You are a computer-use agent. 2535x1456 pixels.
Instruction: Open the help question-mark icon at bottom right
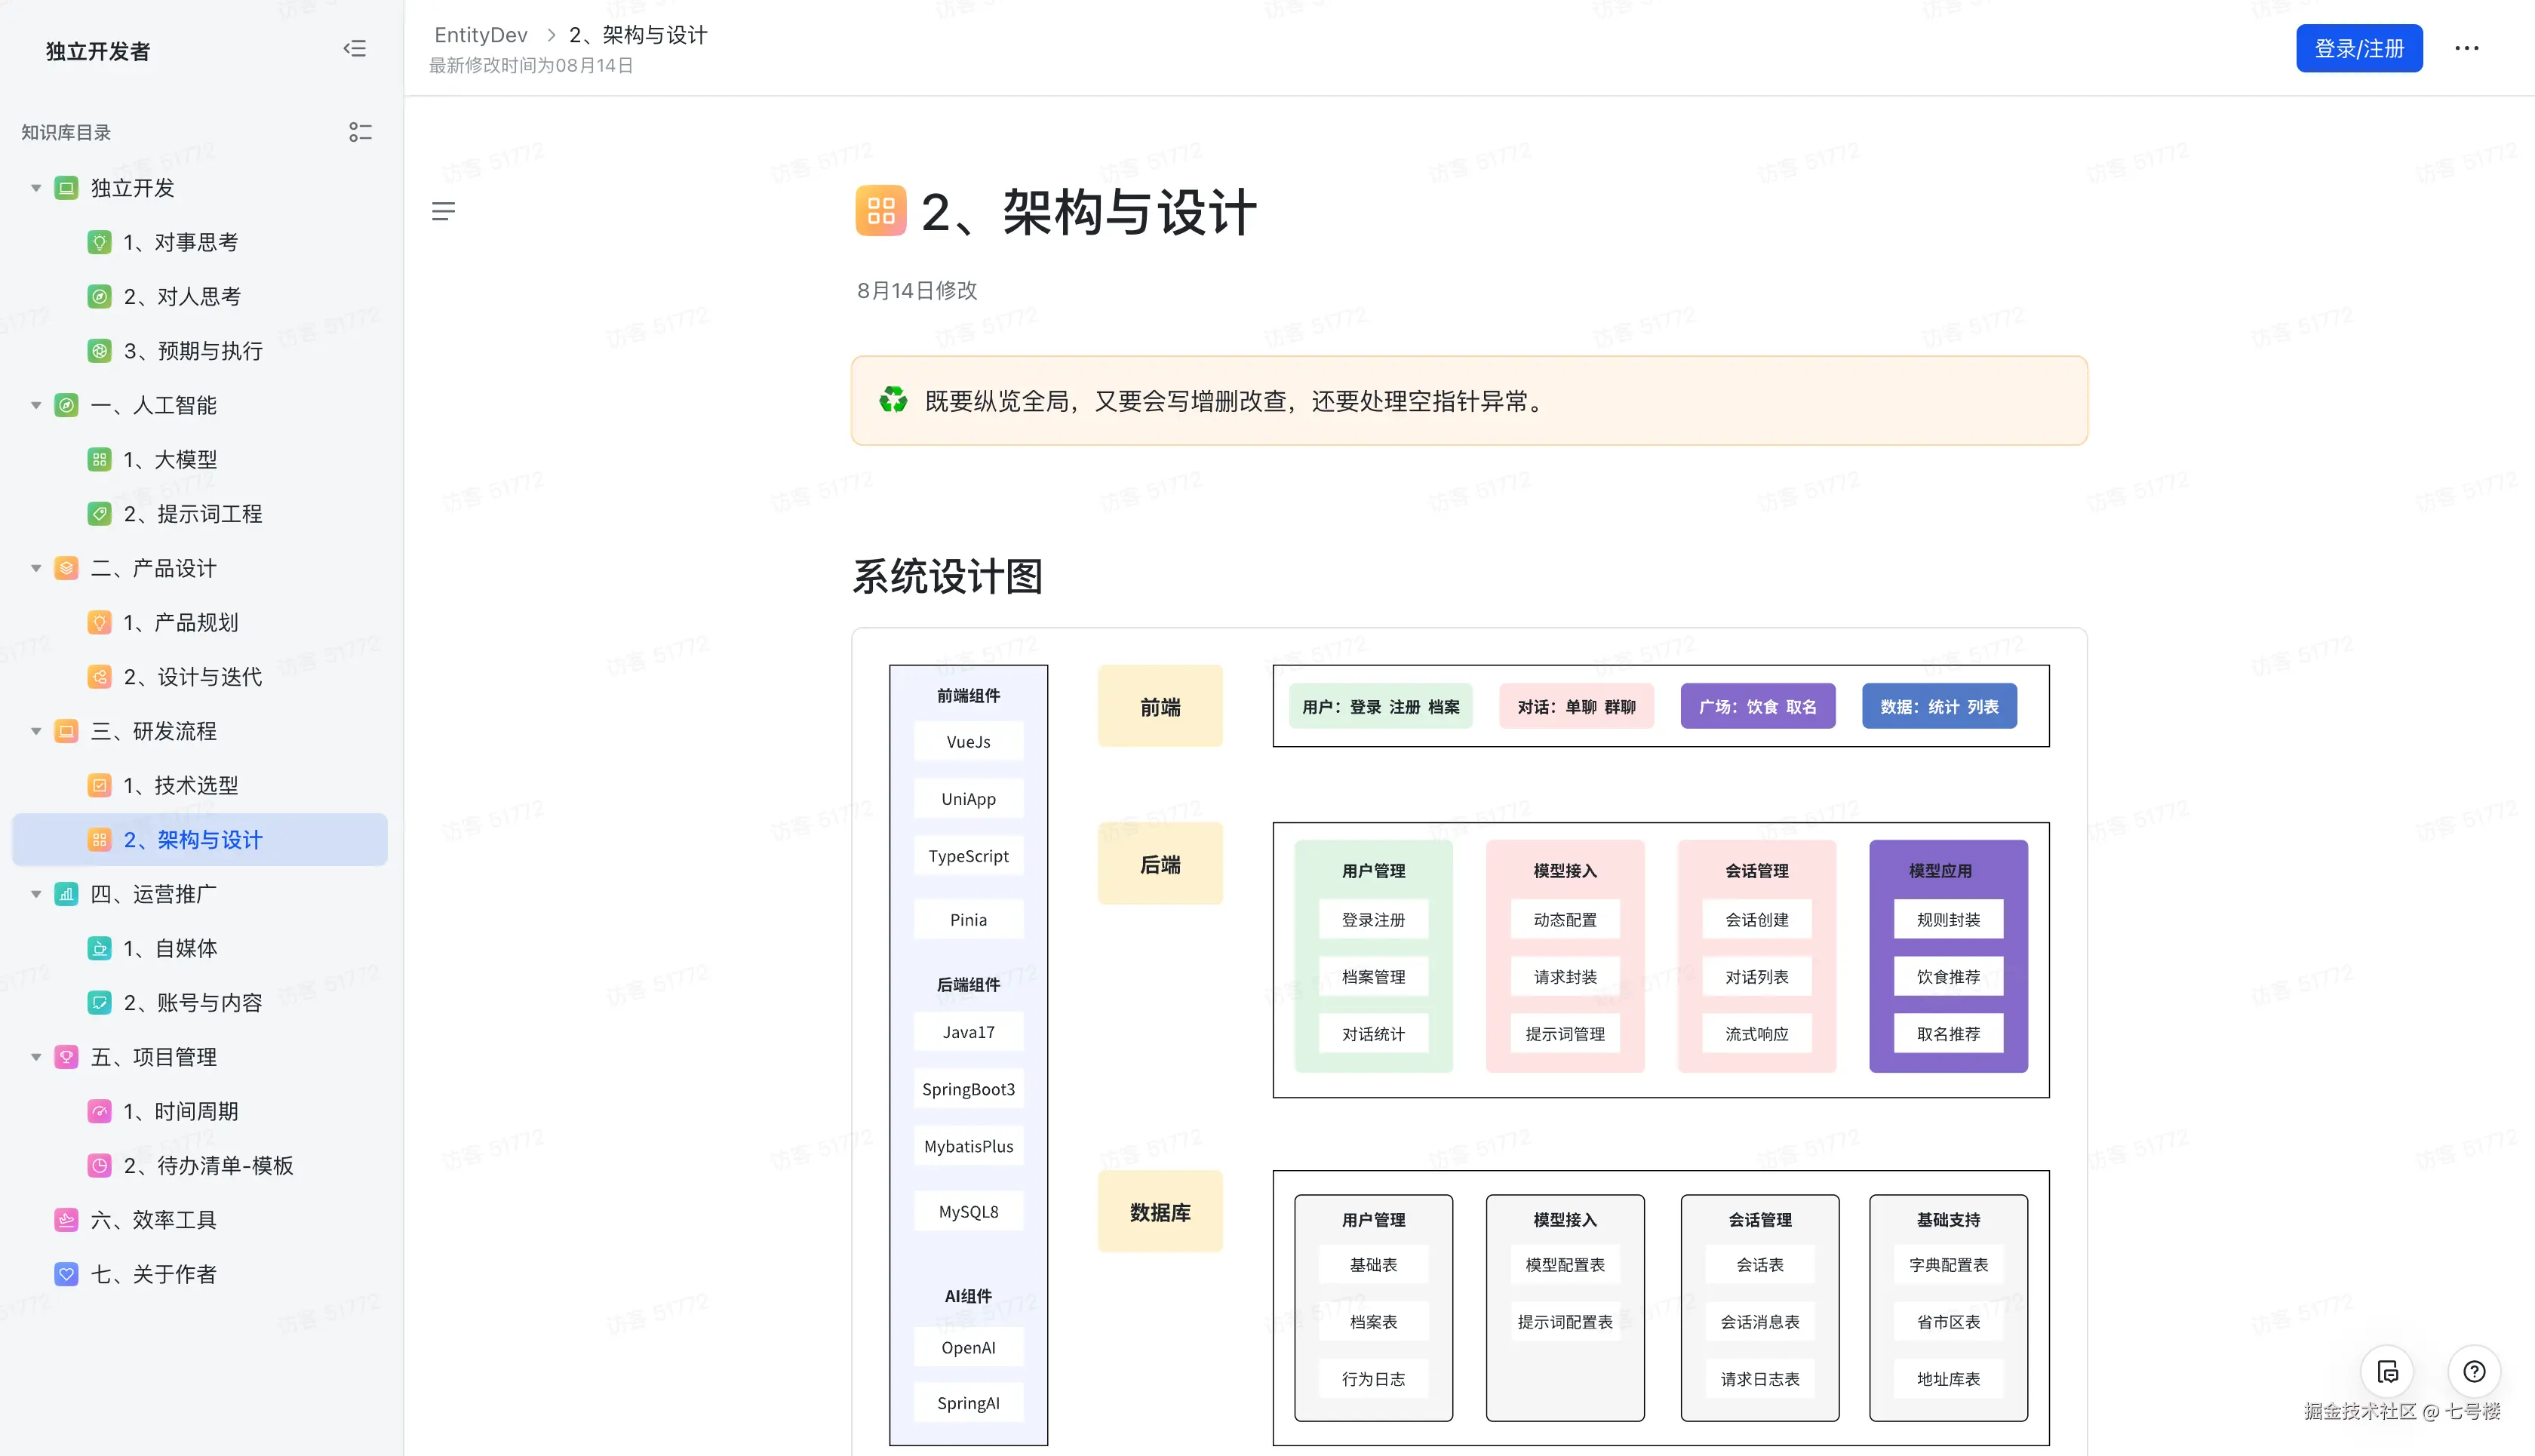[x=2475, y=1372]
